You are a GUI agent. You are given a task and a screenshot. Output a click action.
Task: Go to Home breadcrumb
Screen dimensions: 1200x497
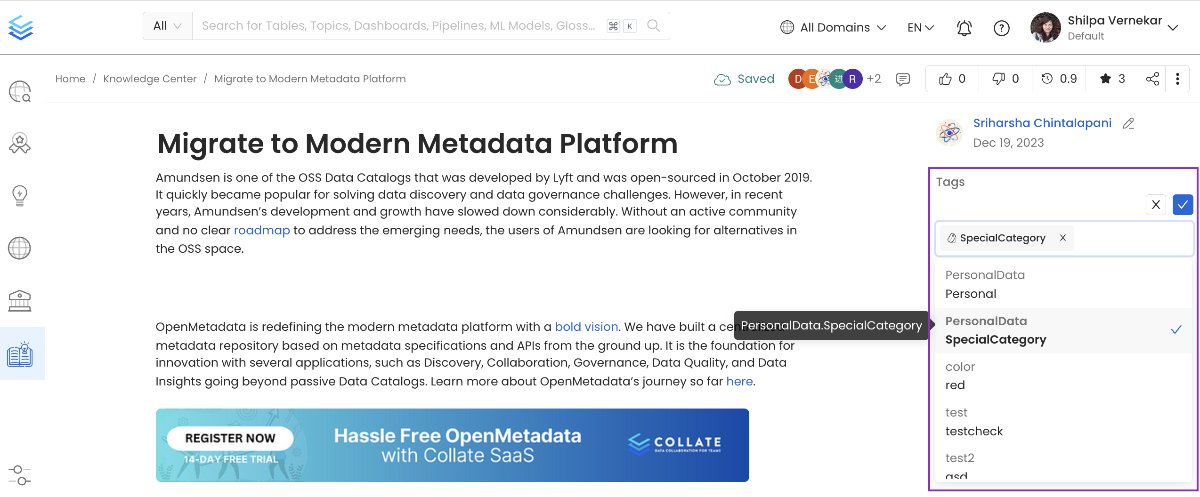pos(70,79)
